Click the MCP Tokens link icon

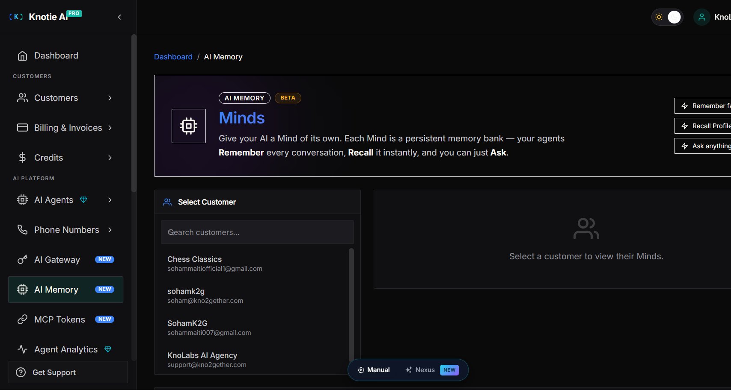(x=22, y=320)
